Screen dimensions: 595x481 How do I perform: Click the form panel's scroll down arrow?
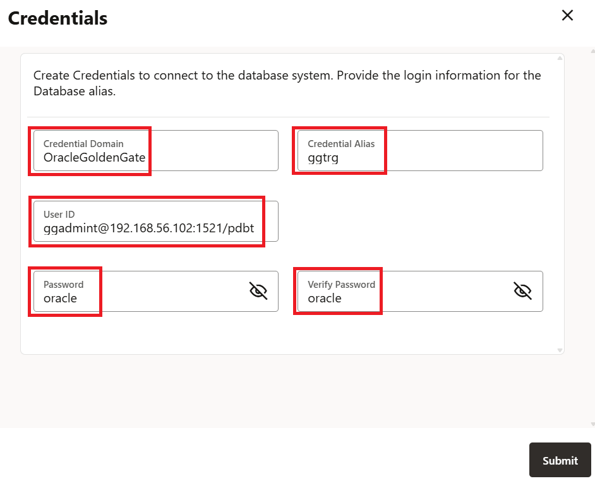tap(560, 350)
